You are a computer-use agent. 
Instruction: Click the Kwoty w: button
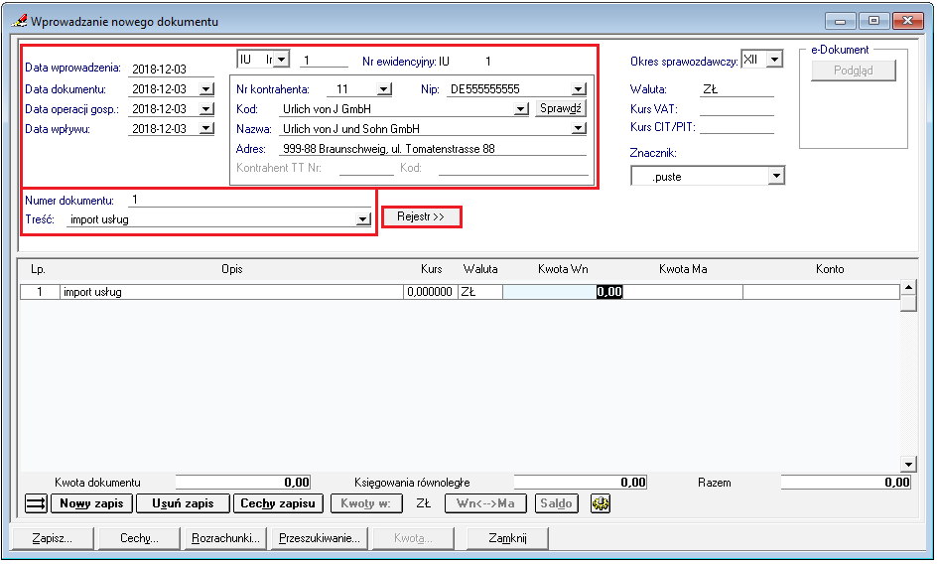click(x=366, y=503)
